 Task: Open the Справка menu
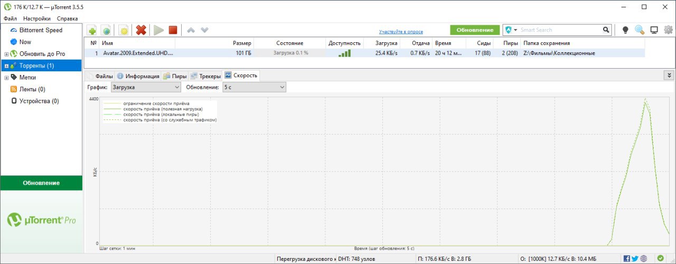[67, 18]
